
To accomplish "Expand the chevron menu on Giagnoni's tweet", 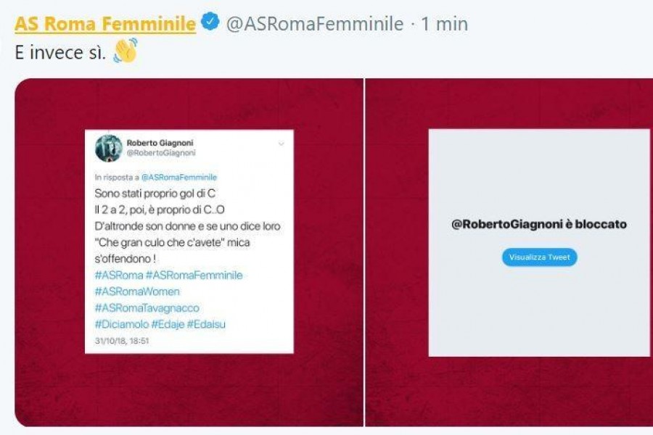I will (x=281, y=144).
